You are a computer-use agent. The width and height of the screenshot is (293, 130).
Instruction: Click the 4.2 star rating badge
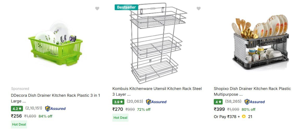pyautogui.click(x=17, y=109)
